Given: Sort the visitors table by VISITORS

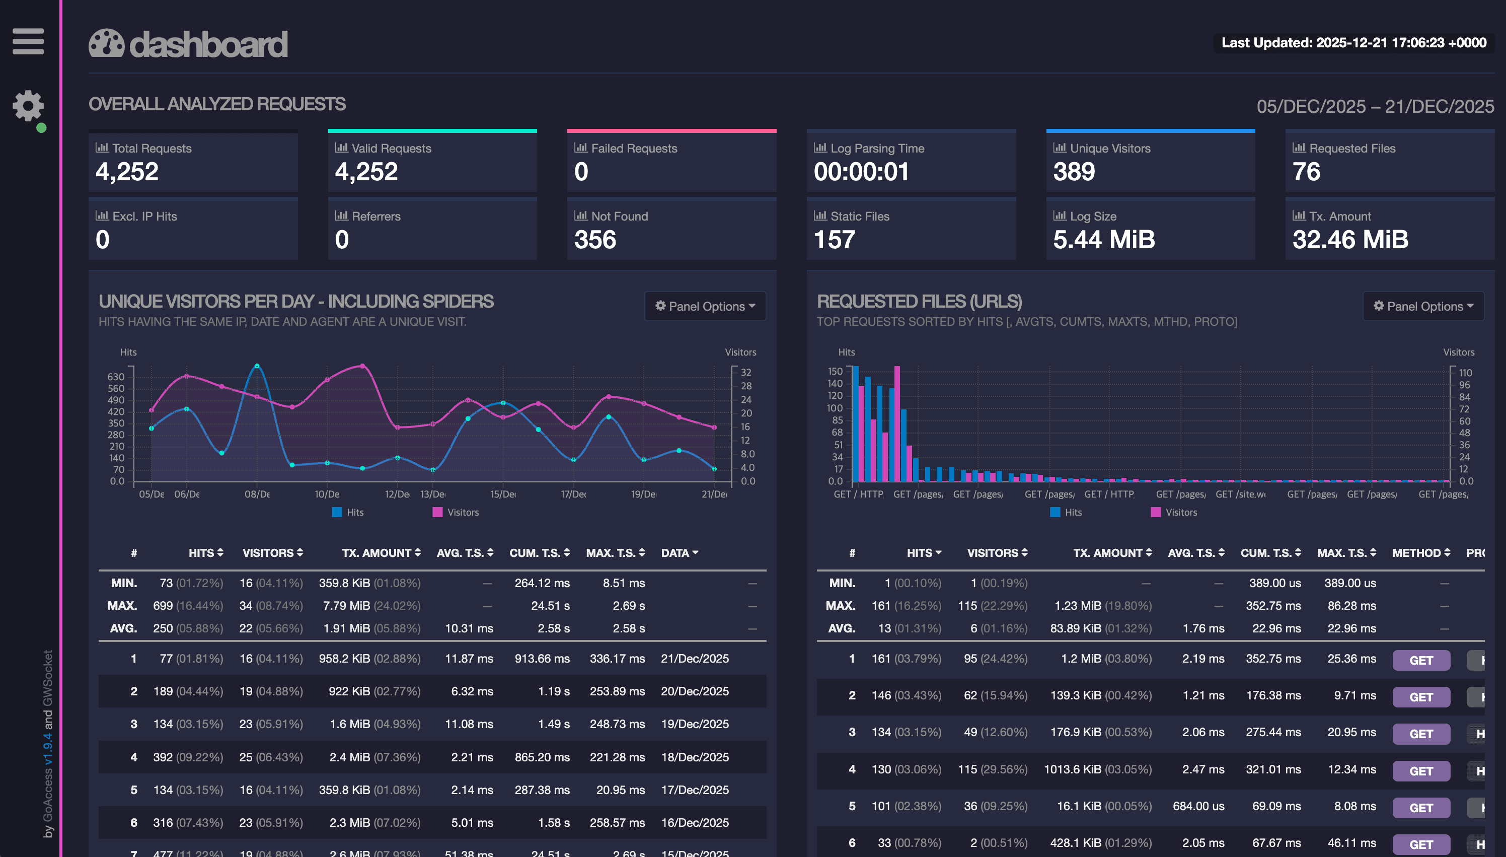Looking at the screenshot, I should coord(272,553).
